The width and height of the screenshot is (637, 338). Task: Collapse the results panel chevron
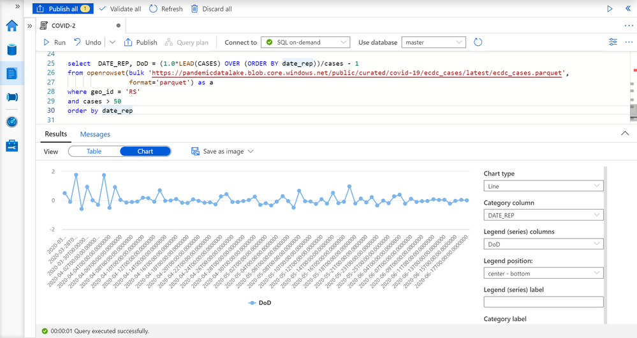(625, 133)
